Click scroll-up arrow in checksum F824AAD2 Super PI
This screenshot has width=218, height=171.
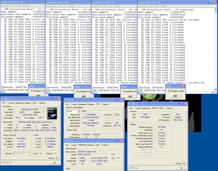tap(215, 9)
